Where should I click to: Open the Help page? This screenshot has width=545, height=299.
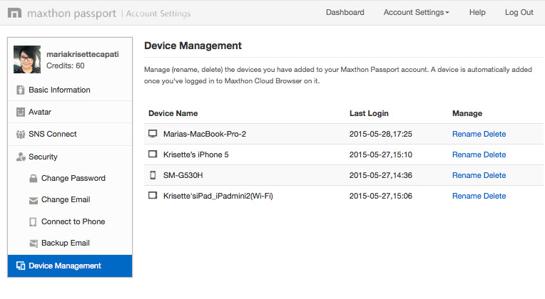click(477, 13)
